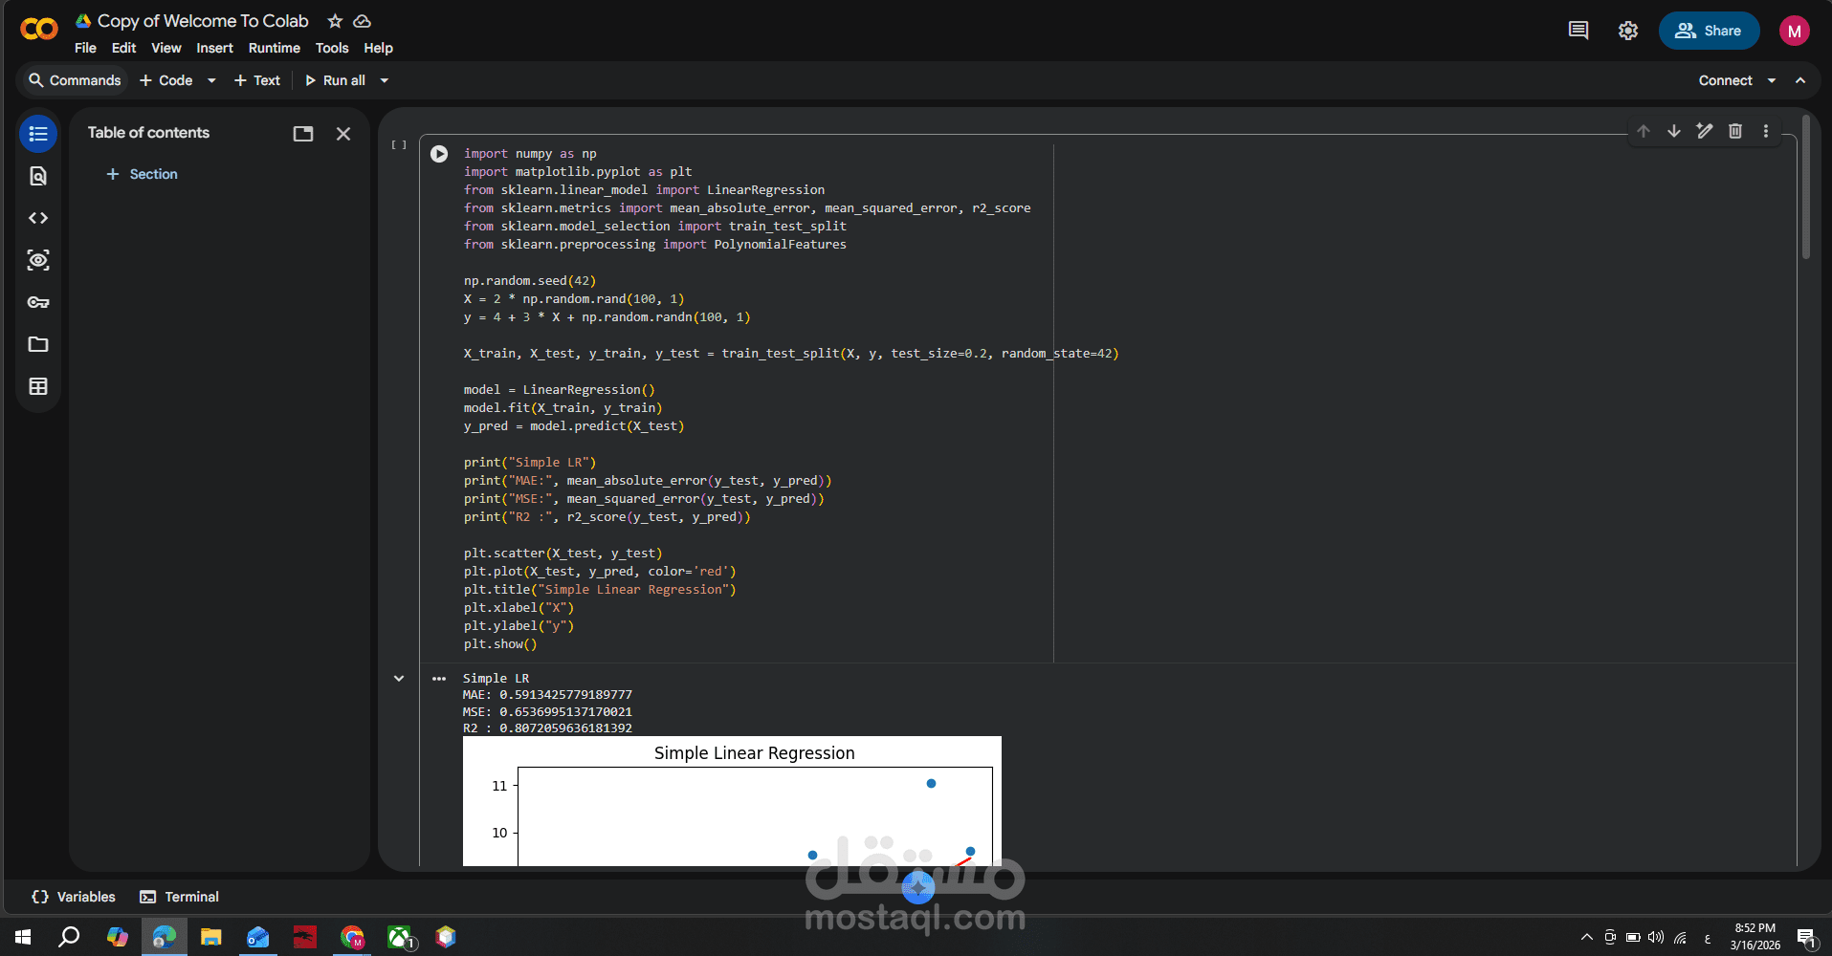Run the code cell with play button
The height and width of the screenshot is (956, 1832).
point(438,154)
